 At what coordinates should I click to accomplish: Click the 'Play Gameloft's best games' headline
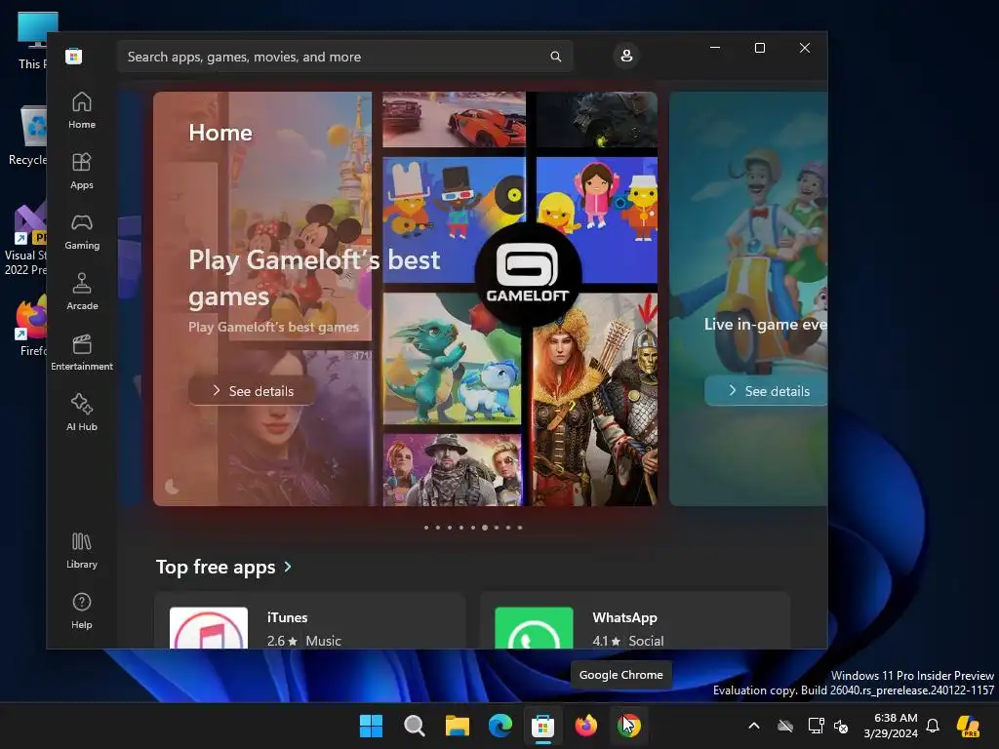[314, 278]
